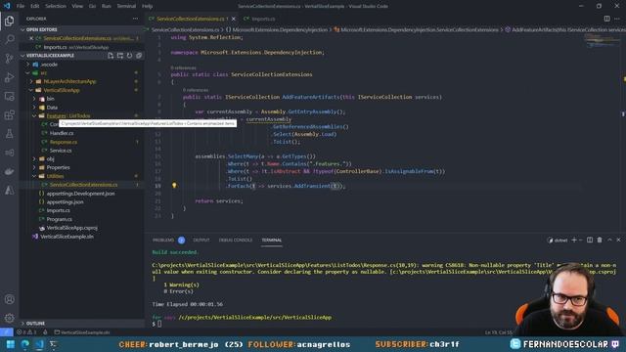The width and height of the screenshot is (626, 352).
Task: Open Explorer views and more actions menu
Action: 135,19
